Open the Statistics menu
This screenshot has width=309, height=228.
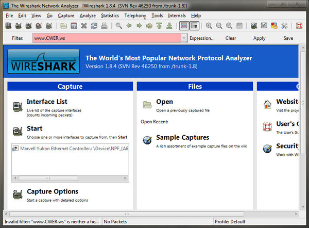(x=110, y=15)
